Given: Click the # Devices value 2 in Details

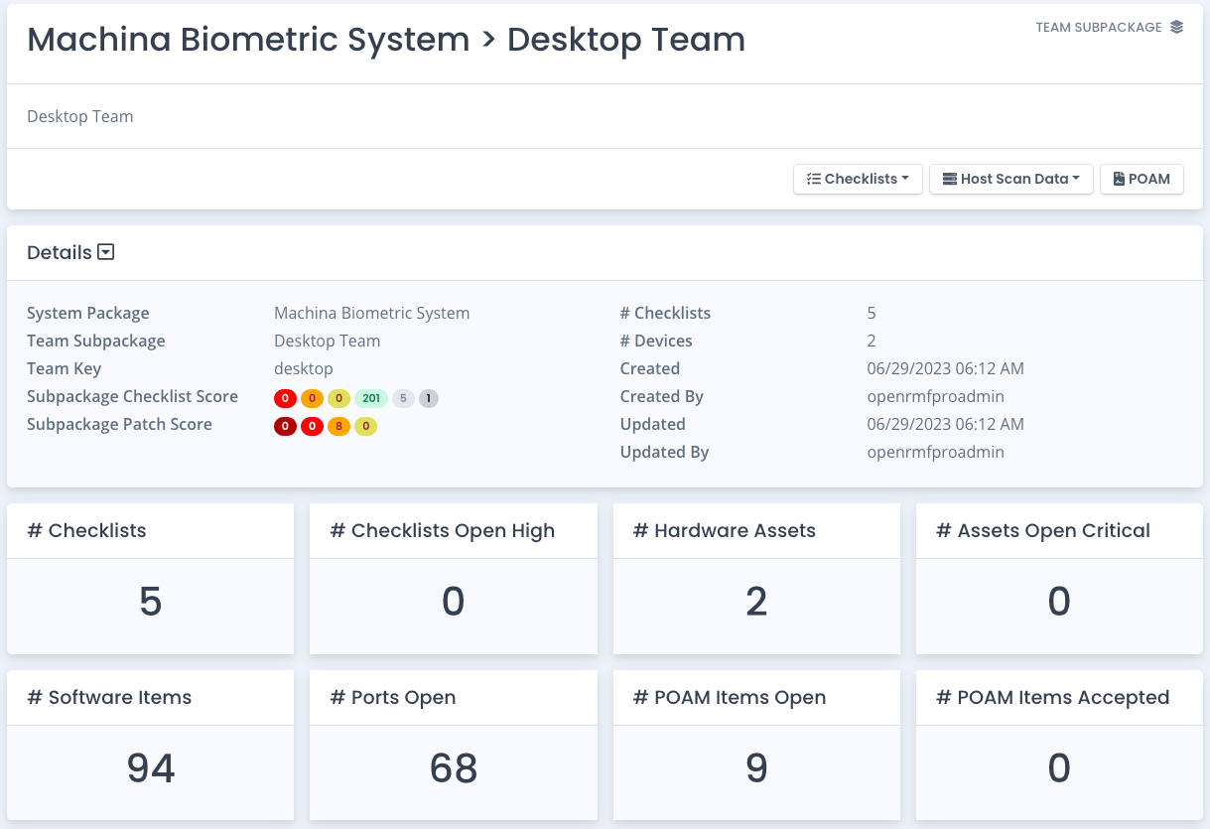Looking at the screenshot, I should coord(872,341).
